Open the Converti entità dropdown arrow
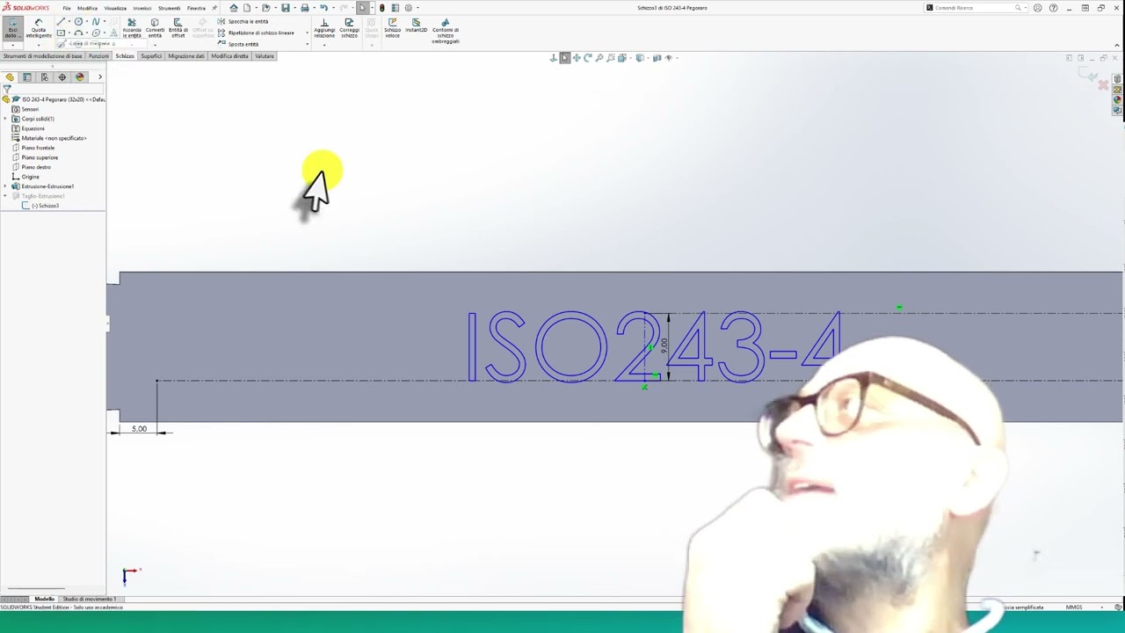The image size is (1125, 633). click(155, 44)
